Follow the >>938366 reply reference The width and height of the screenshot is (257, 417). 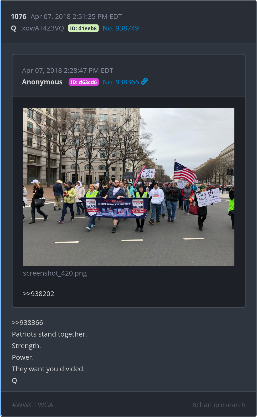pyautogui.click(x=27, y=323)
